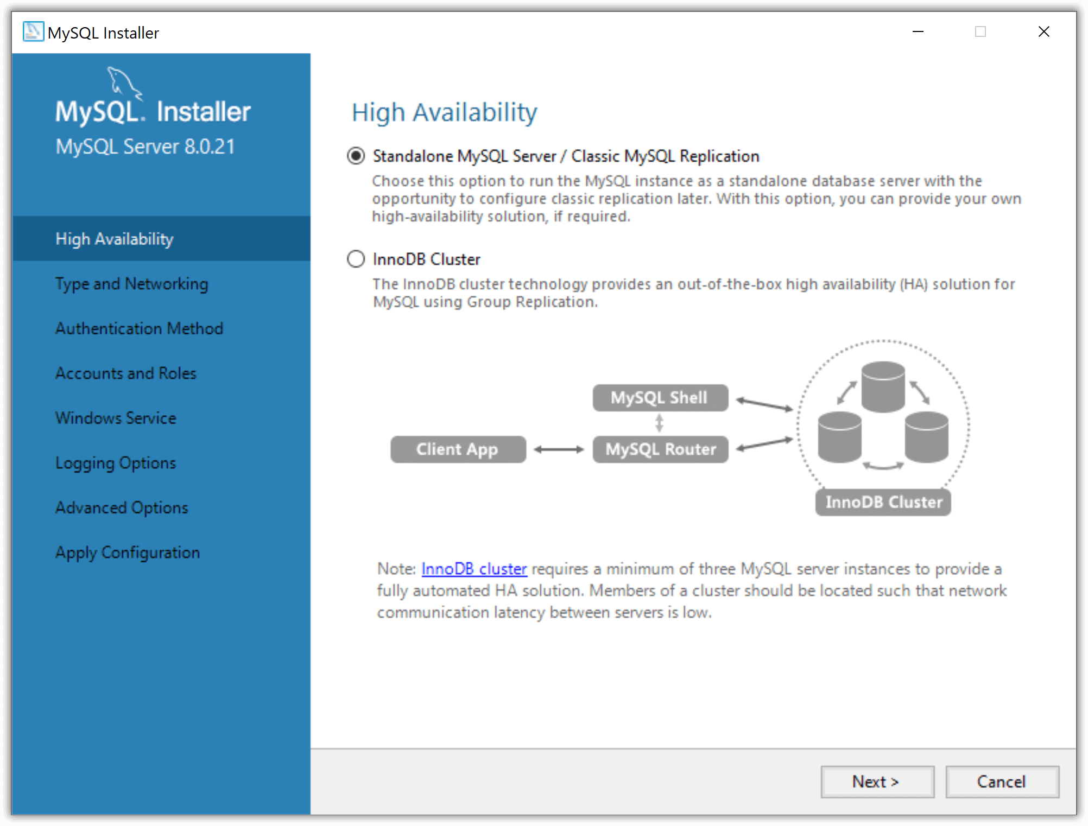
Task: Go to High Availability step in sidebar
Action: pyautogui.click(x=161, y=239)
